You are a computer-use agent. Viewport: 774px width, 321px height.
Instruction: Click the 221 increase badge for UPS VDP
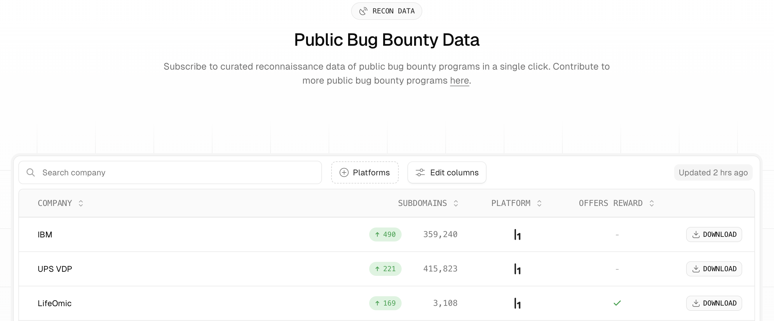(385, 269)
